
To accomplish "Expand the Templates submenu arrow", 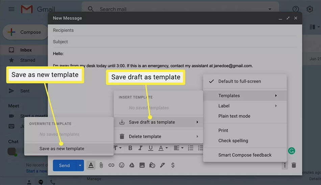I will pos(276,96).
